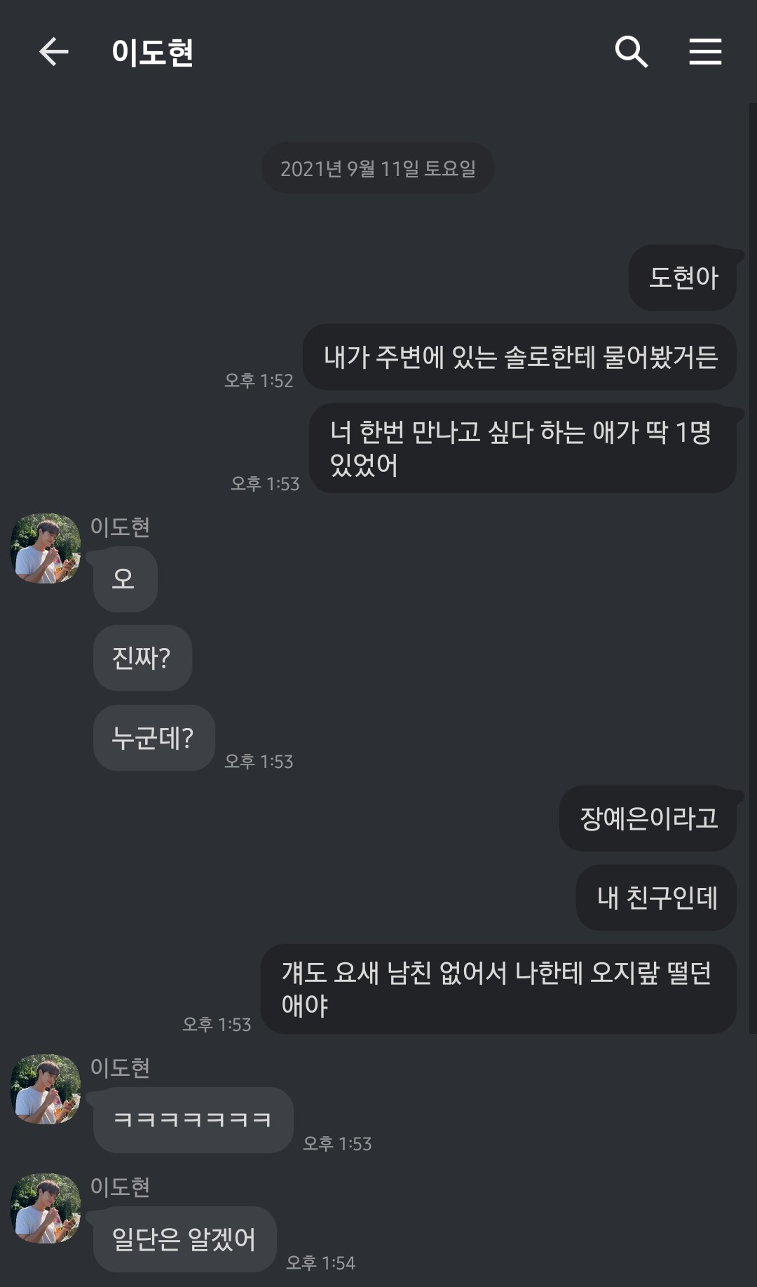
Task: Select the 내 친구인데 message bubble
Action: (656, 898)
